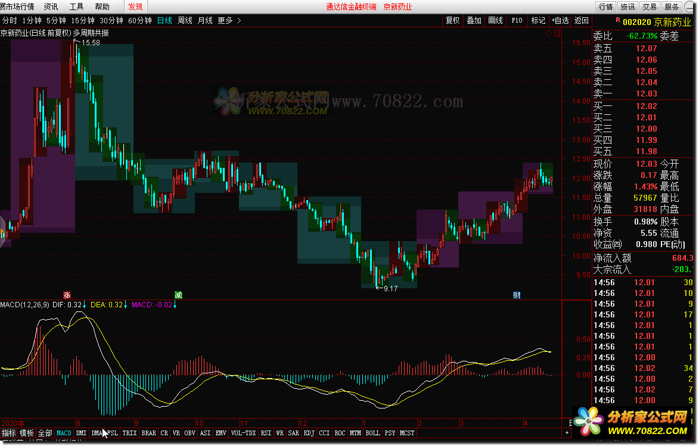
Task: Add stock with the +自选 button
Action: pos(560,20)
